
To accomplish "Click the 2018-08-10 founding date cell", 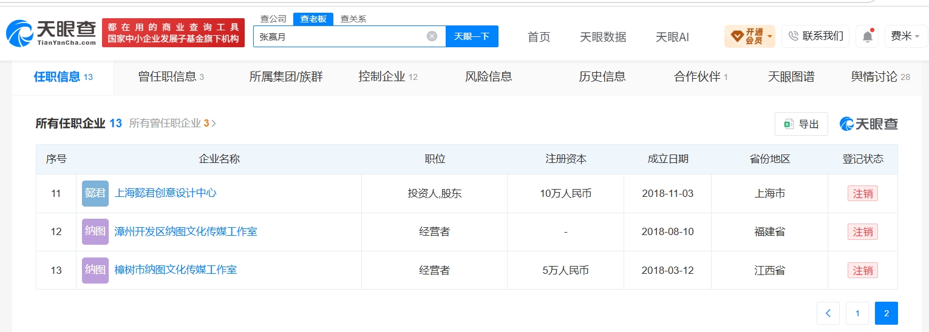I will point(667,232).
